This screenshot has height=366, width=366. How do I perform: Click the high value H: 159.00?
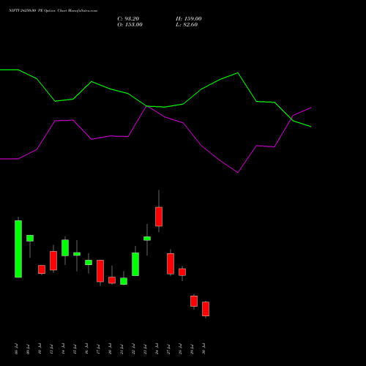click(x=189, y=19)
